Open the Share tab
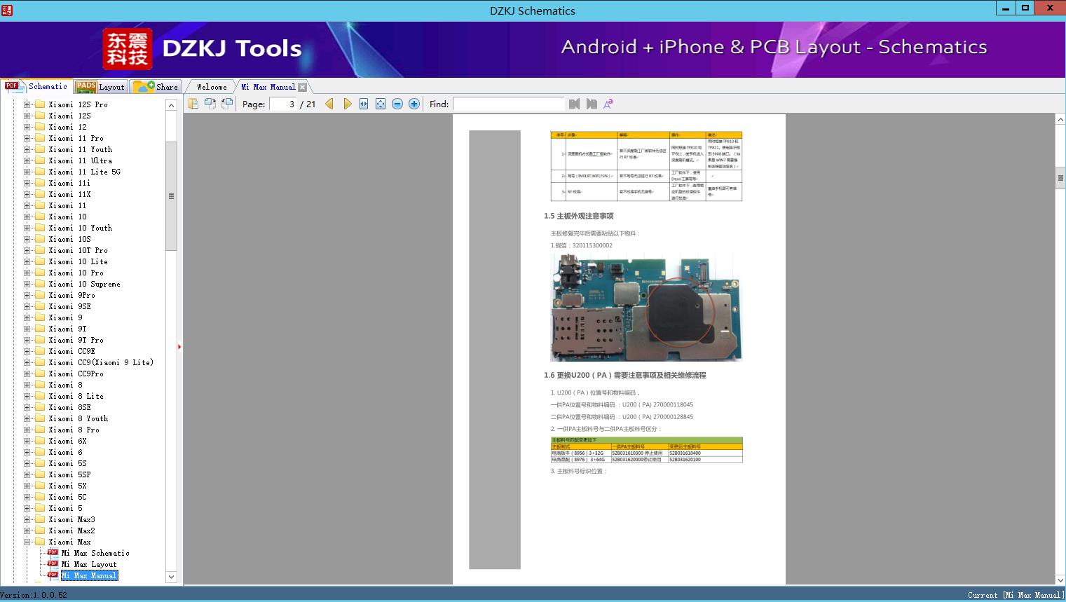This screenshot has height=602, width=1066. (x=156, y=87)
